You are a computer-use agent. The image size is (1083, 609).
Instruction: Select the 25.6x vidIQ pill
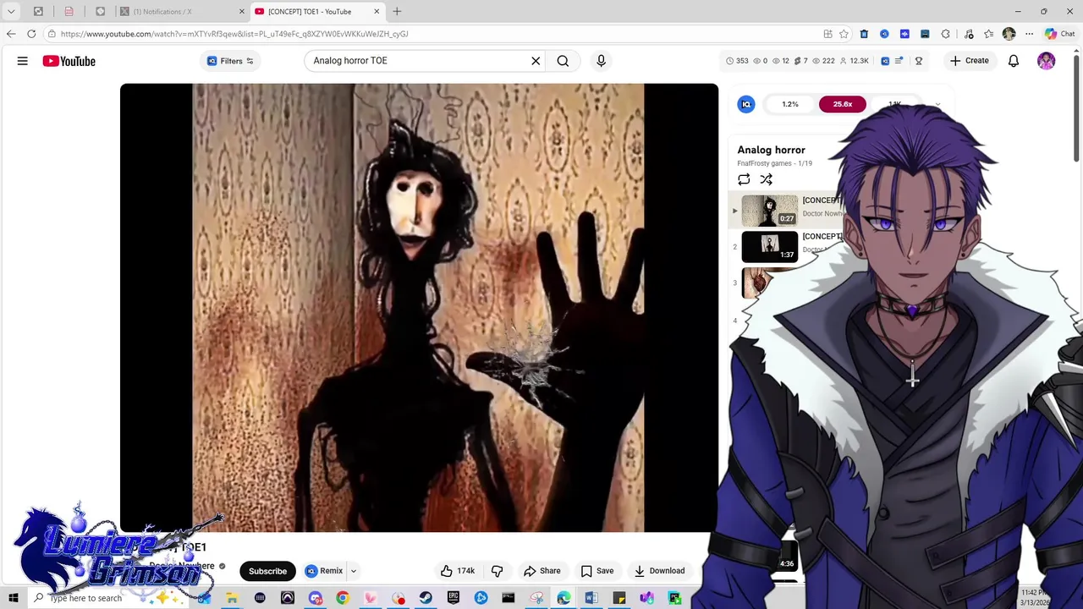click(842, 104)
